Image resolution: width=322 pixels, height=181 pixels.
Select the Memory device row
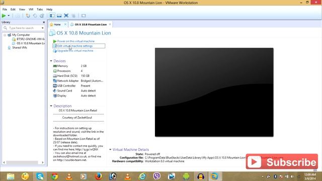(x=78, y=66)
